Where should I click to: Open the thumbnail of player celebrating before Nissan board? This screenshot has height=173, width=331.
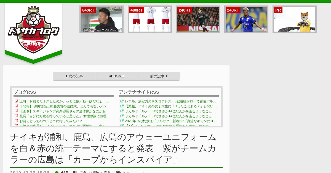(198, 19)
